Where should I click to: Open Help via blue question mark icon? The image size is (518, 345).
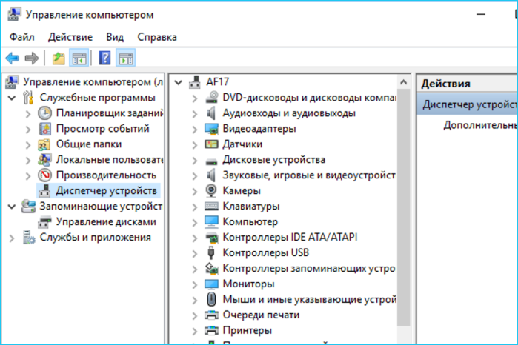[x=104, y=58]
